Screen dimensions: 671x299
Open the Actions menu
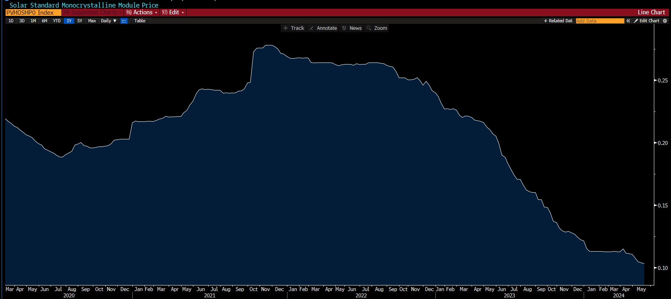click(142, 13)
